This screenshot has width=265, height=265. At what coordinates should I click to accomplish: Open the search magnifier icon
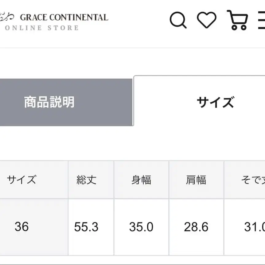[178, 20]
